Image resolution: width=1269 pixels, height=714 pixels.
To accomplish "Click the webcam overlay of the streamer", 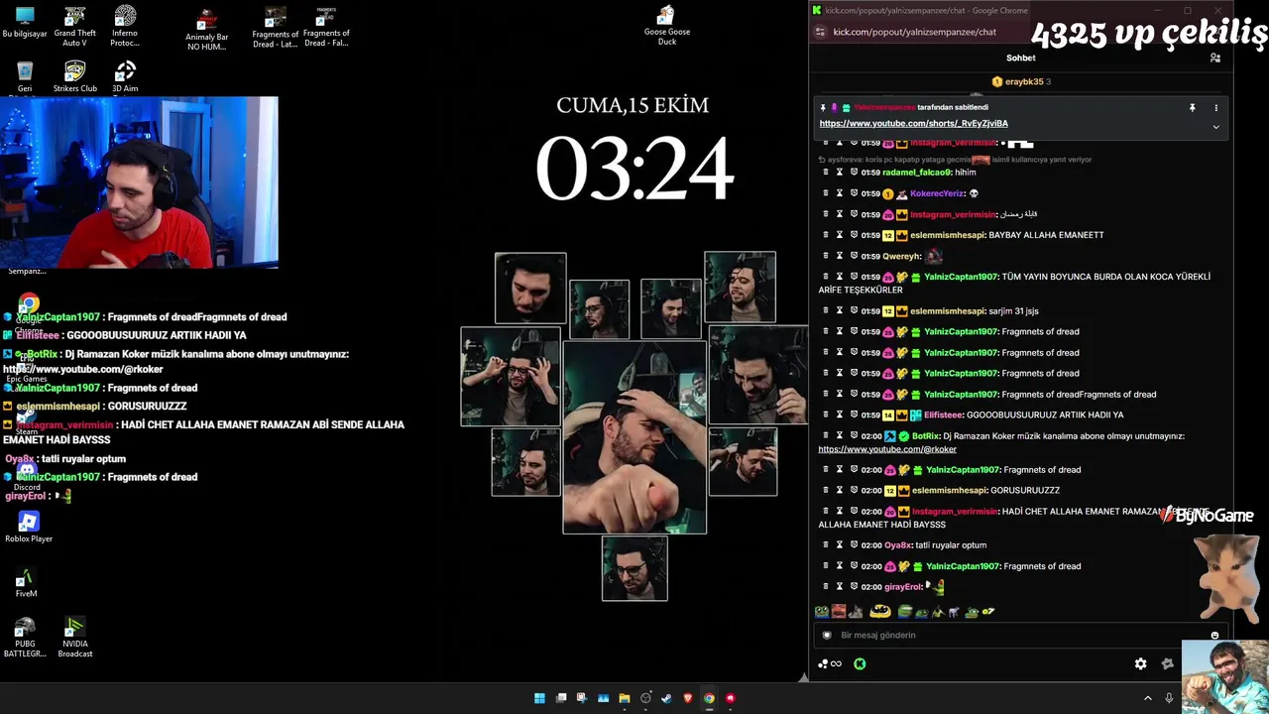I will click(139, 182).
